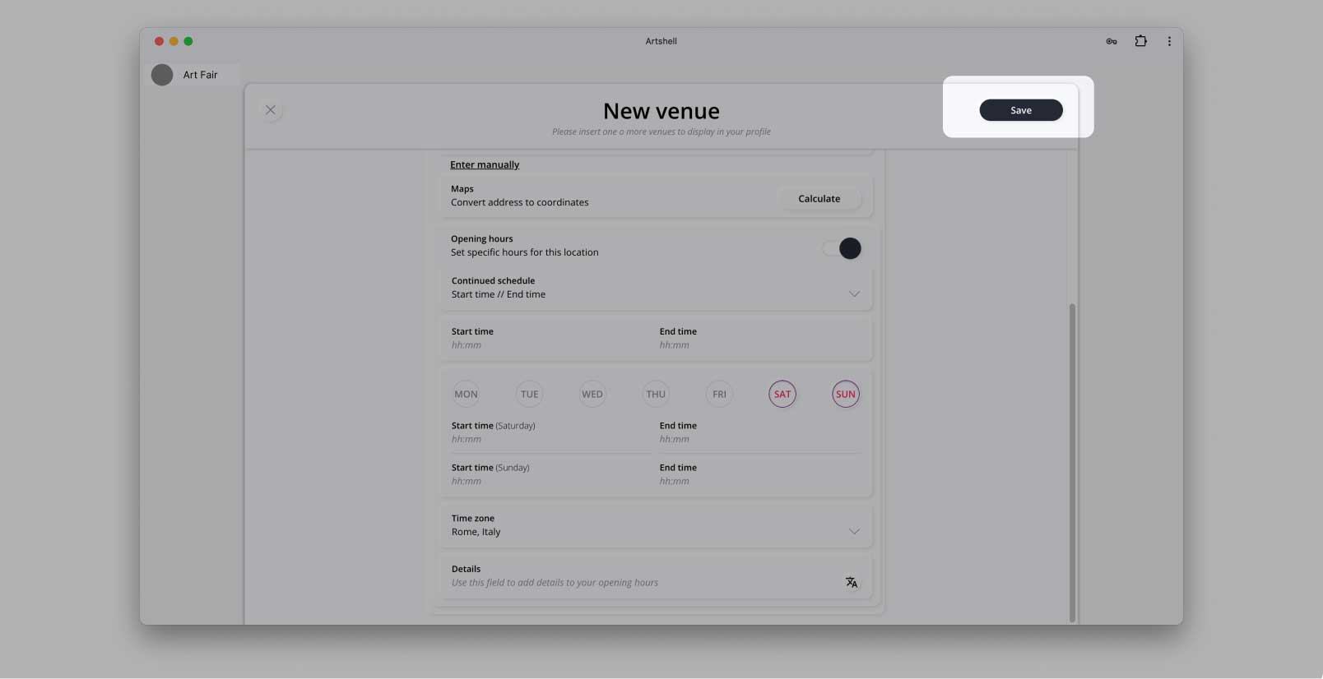Click the Saturday Start time field
Viewport: 1323px width, 679px height.
point(550,432)
